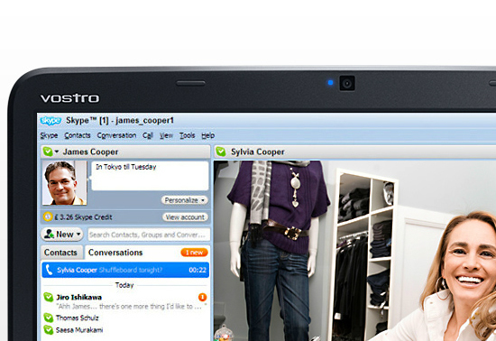Viewport: 496px width, 341px height.
Task: Click the orange '1 new' badge
Action: pyautogui.click(x=194, y=253)
